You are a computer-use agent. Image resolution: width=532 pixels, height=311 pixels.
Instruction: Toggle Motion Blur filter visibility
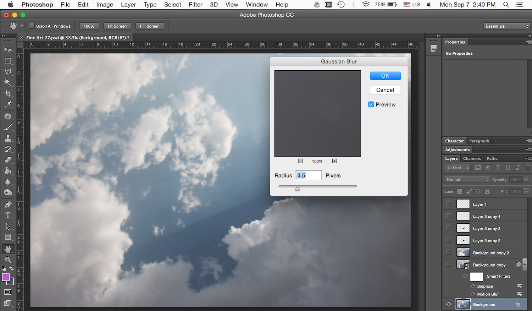pos(473,294)
